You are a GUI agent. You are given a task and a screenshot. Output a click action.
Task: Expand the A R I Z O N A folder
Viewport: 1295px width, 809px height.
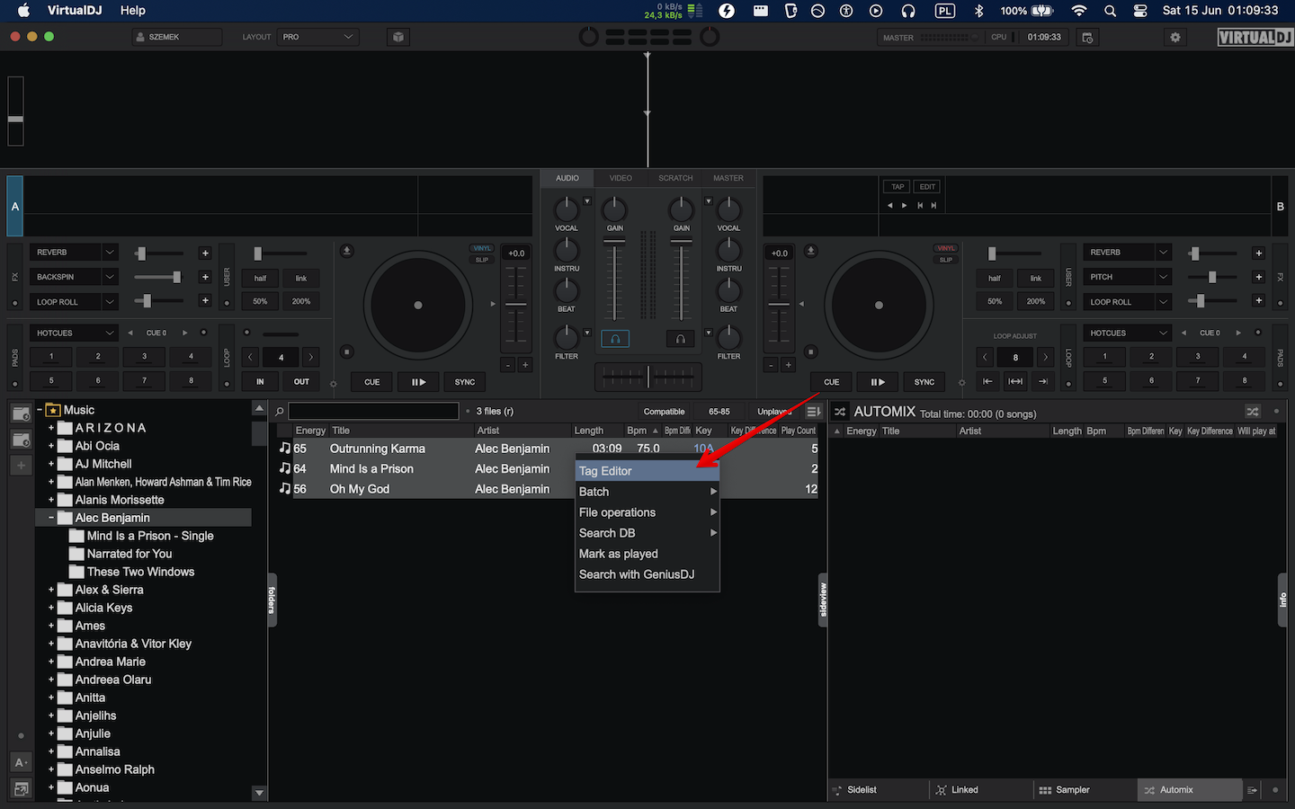pyautogui.click(x=51, y=428)
